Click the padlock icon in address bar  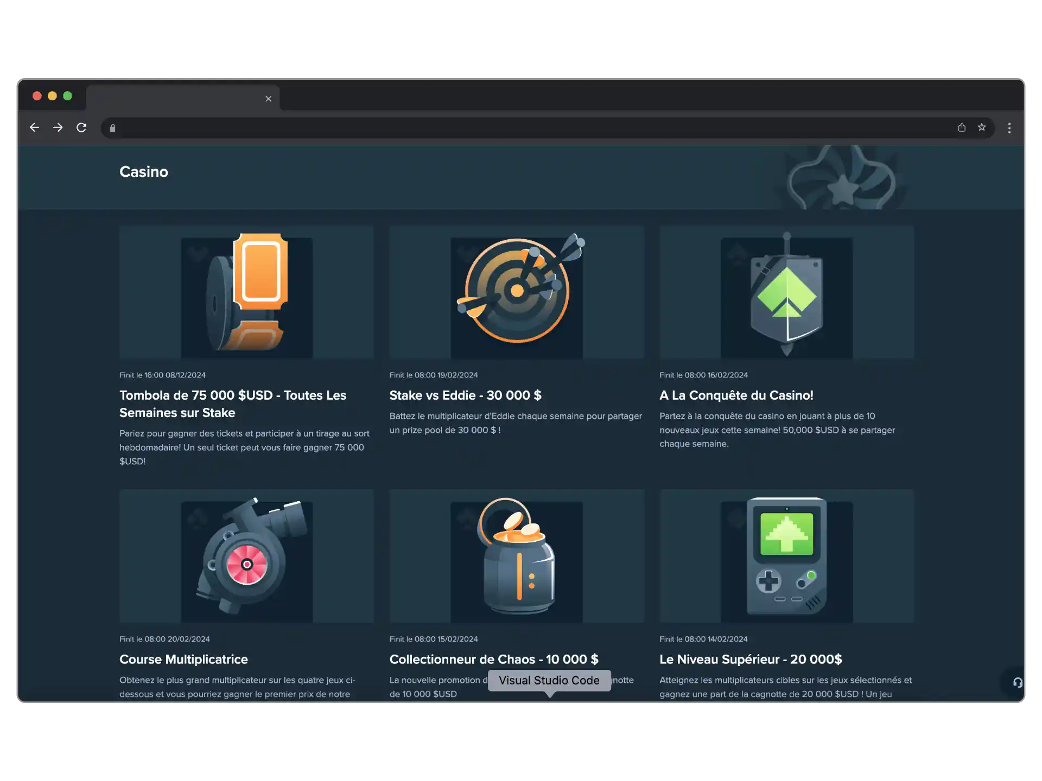[112, 128]
